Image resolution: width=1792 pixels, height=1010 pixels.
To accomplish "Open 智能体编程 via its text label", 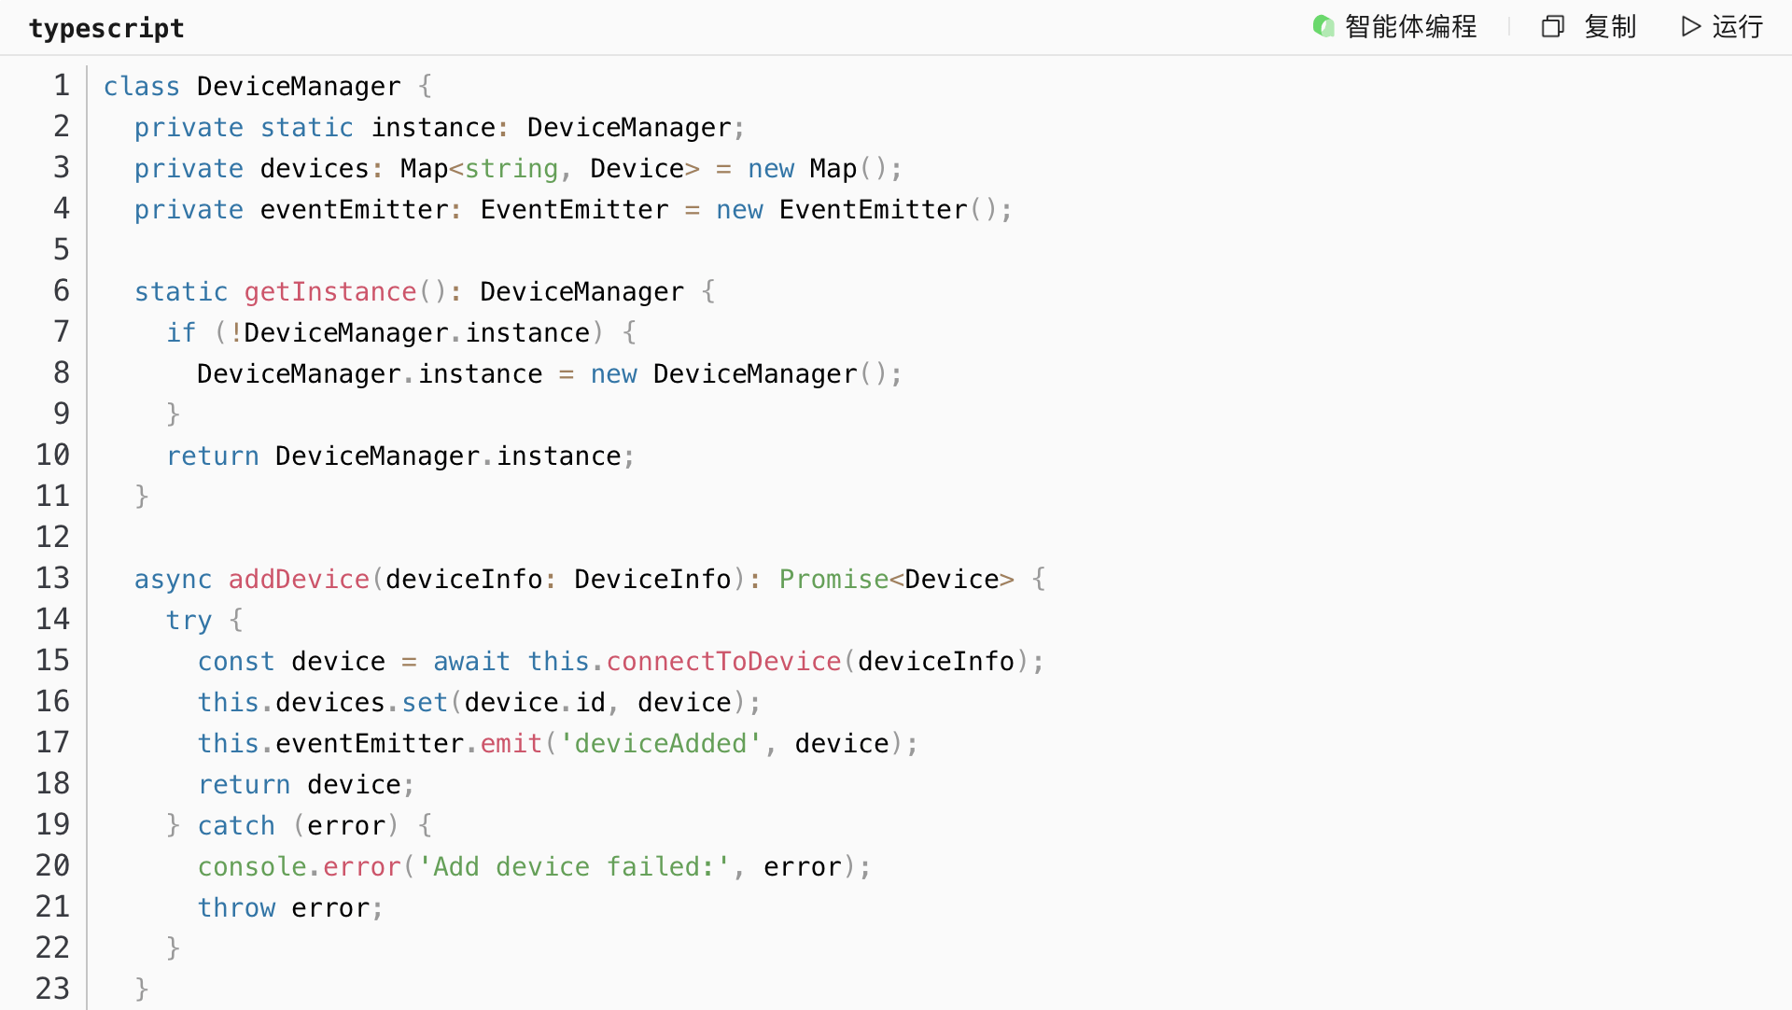I will click(x=1410, y=26).
